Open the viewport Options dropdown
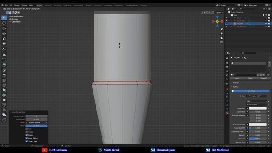 coord(219,13)
